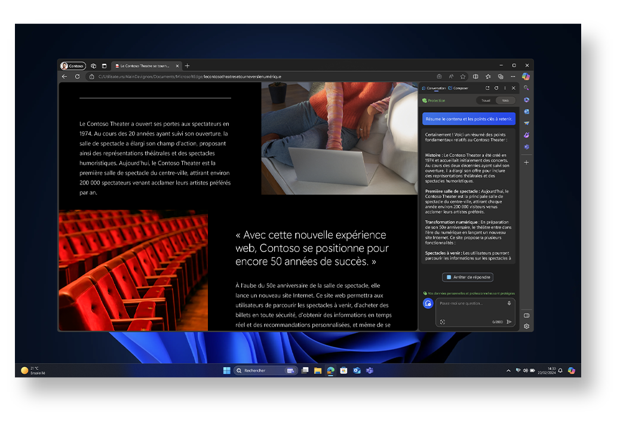Click the green Protection badge
Screen dimensions: 620x431
(434, 101)
